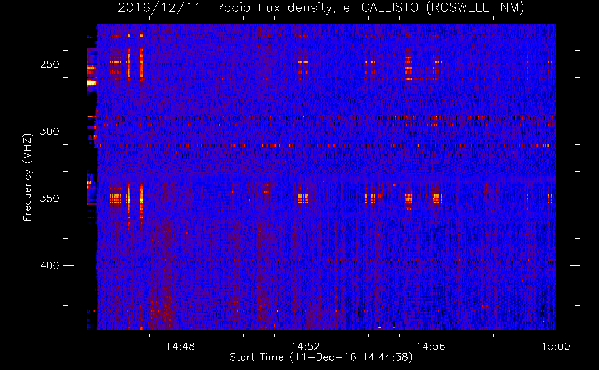Click the 250 frequency tick label
Image resolution: width=599 pixels, height=370 pixels.
(x=49, y=64)
